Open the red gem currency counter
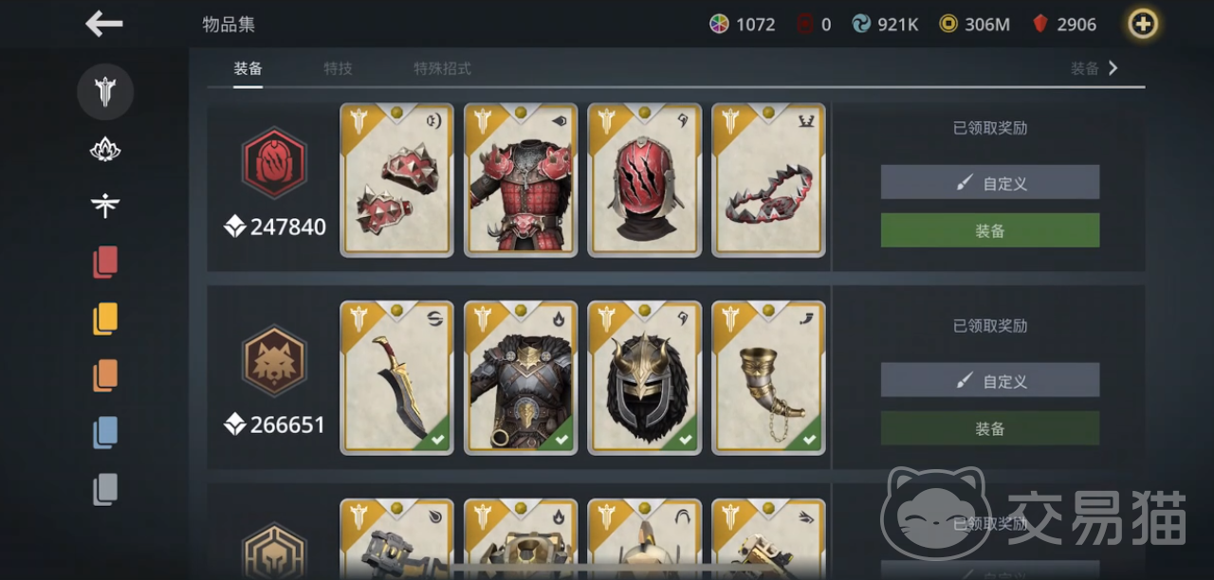This screenshot has width=1214, height=580. pos(1064,24)
